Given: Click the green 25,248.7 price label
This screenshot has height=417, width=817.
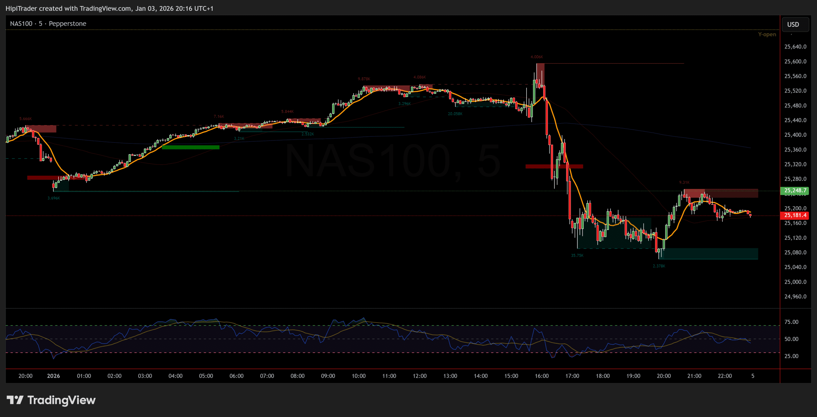Looking at the screenshot, I should 795,191.
